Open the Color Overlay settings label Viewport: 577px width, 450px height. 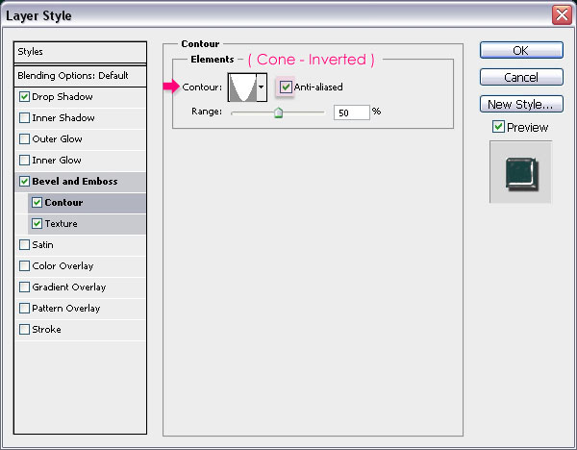(63, 266)
